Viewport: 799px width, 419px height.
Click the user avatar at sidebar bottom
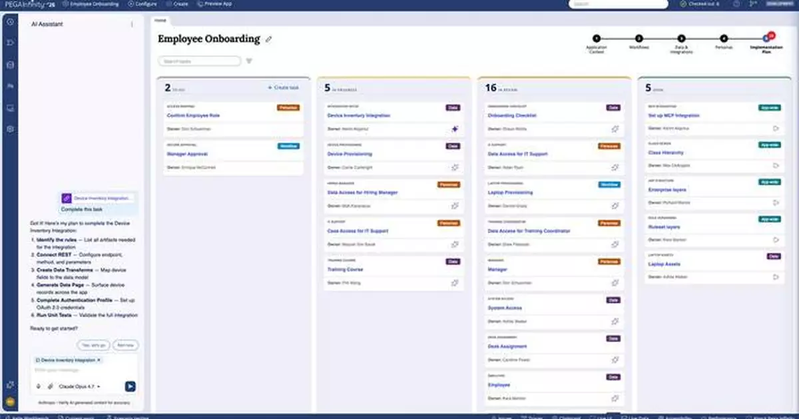(x=10, y=402)
